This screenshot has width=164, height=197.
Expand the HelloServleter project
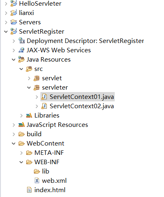[6, 4]
